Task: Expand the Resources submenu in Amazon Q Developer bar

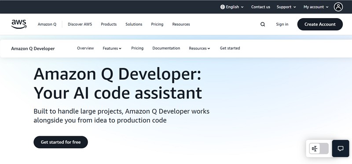Action: coord(199,48)
